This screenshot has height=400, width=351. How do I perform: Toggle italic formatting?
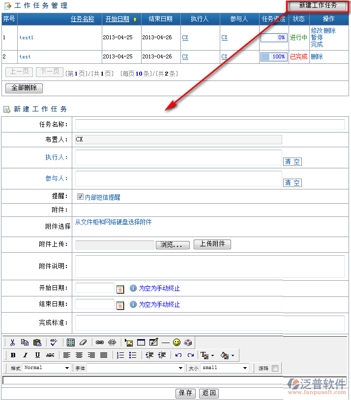(25, 355)
